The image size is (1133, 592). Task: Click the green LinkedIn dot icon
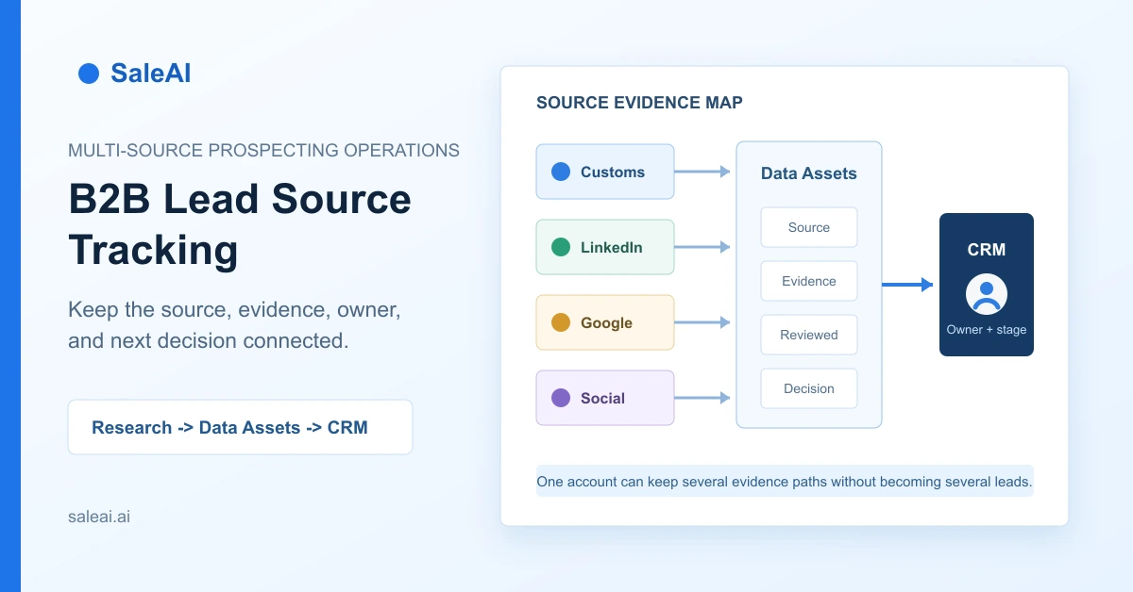tap(561, 247)
